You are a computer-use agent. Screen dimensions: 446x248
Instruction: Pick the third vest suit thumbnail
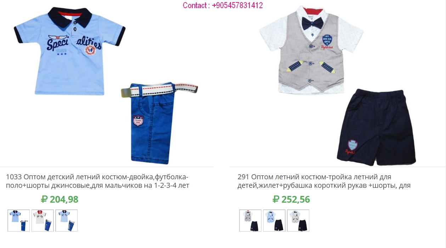click(x=298, y=220)
